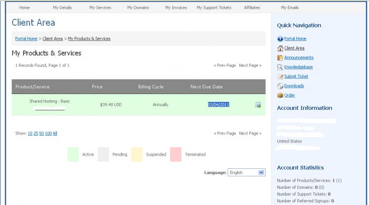This screenshot has width=369, height=205.
Task: Click gray Pending legend swatch
Action: pyautogui.click(x=103, y=155)
